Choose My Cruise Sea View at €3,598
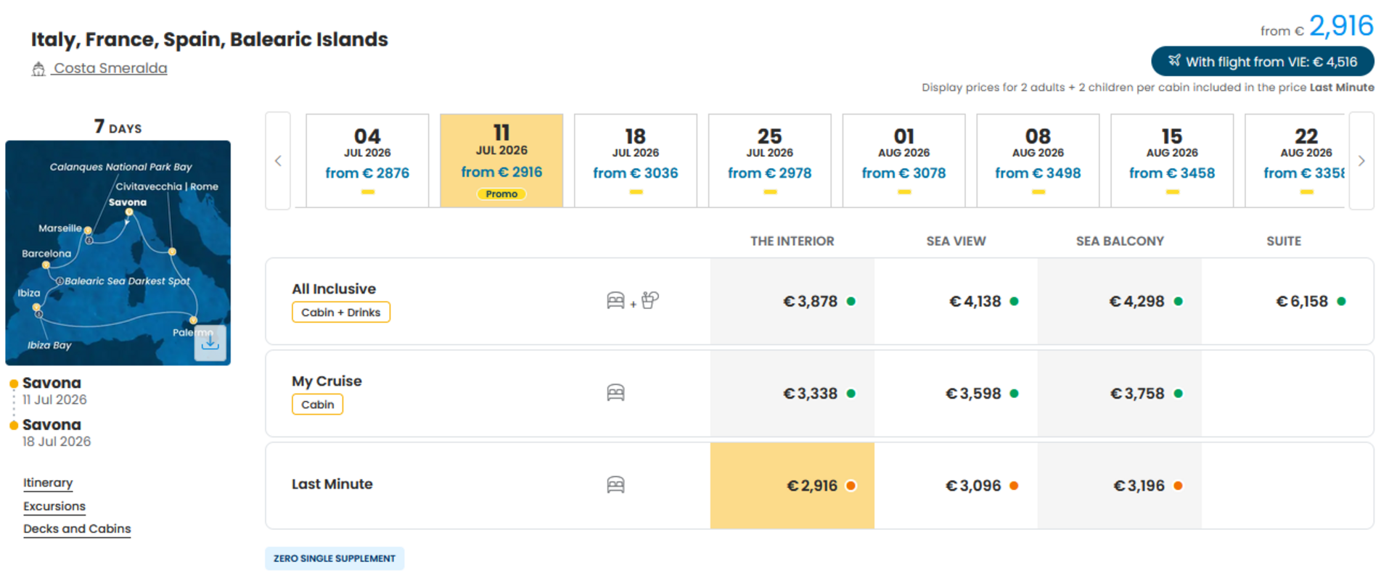The image size is (1381, 580). point(956,394)
